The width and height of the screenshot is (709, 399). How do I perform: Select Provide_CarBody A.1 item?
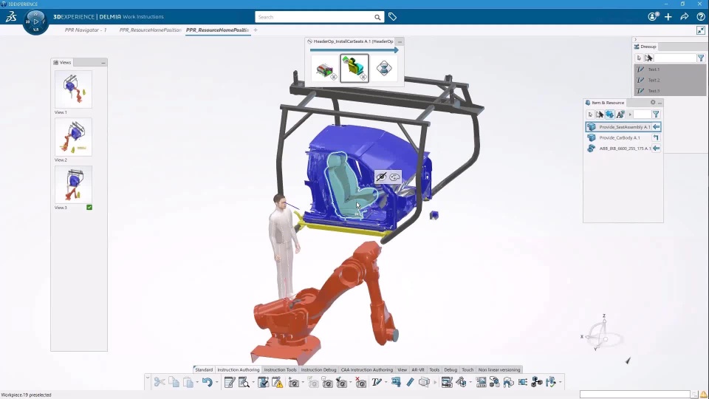tap(619, 137)
